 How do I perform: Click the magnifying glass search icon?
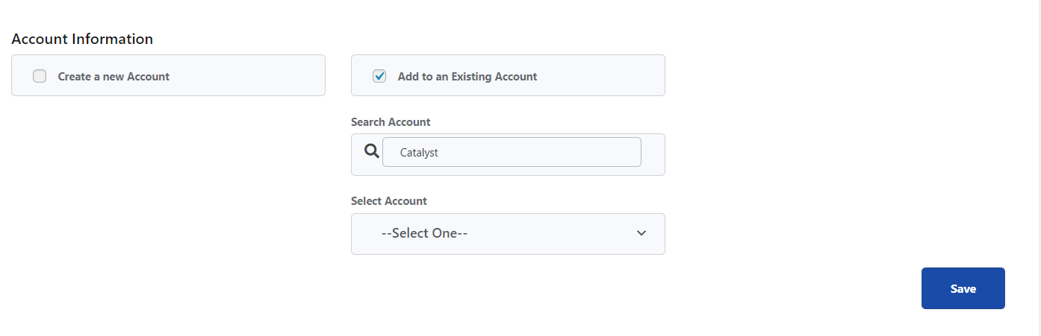pos(372,151)
